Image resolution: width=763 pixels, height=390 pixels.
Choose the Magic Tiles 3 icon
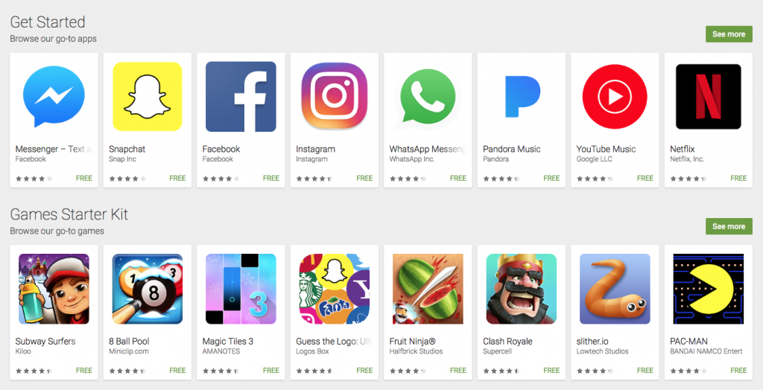241,289
